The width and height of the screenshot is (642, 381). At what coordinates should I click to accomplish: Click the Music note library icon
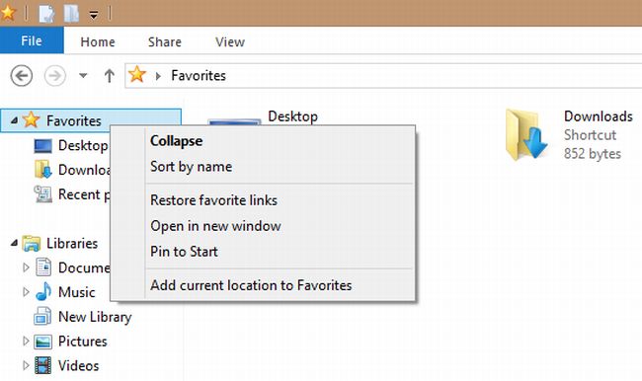(43, 291)
